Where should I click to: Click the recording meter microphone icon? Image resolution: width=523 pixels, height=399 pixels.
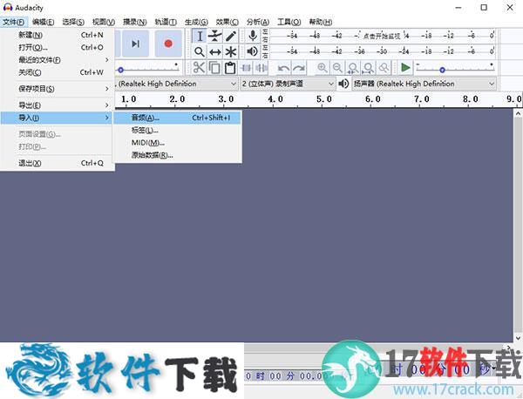click(253, 36)
